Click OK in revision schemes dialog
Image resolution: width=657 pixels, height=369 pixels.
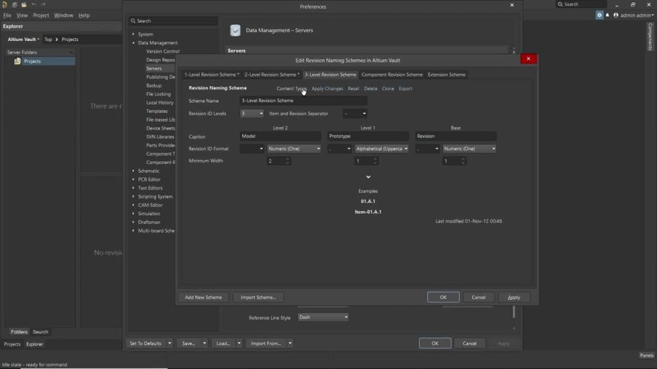pyautogui.click(x=443, y=297)
